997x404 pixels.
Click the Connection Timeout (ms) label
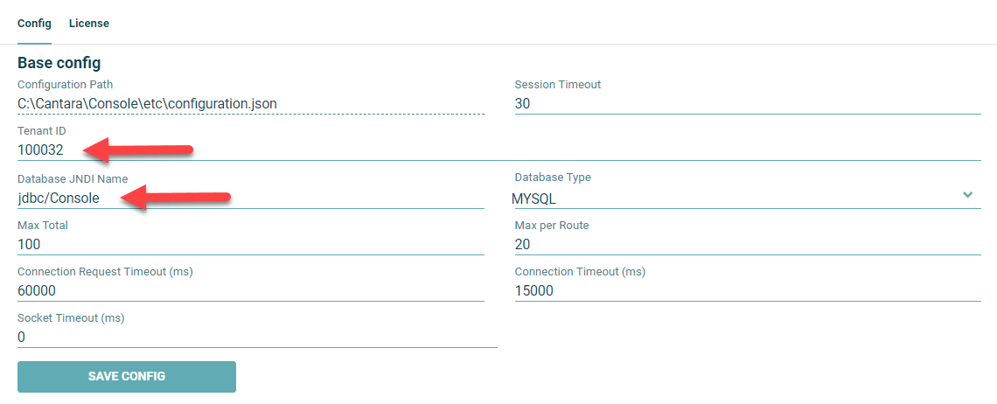coord(580,272)
